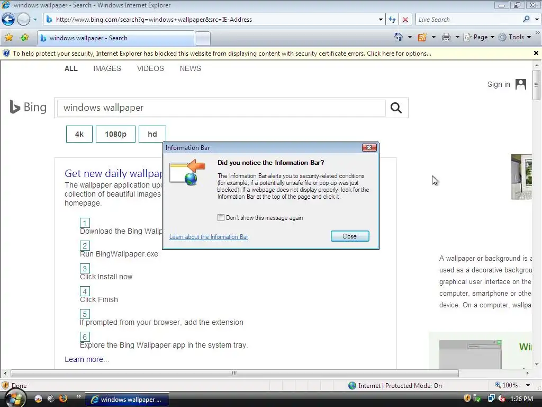Click the Live Search magnifier icon
Screen dimensions: 542x407
tap(526, 19)
